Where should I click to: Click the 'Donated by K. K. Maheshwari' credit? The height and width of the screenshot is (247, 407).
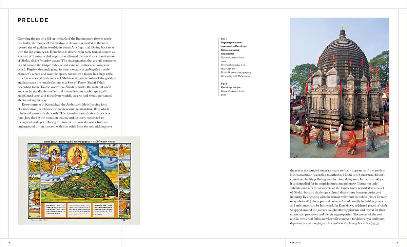(235, 76)
